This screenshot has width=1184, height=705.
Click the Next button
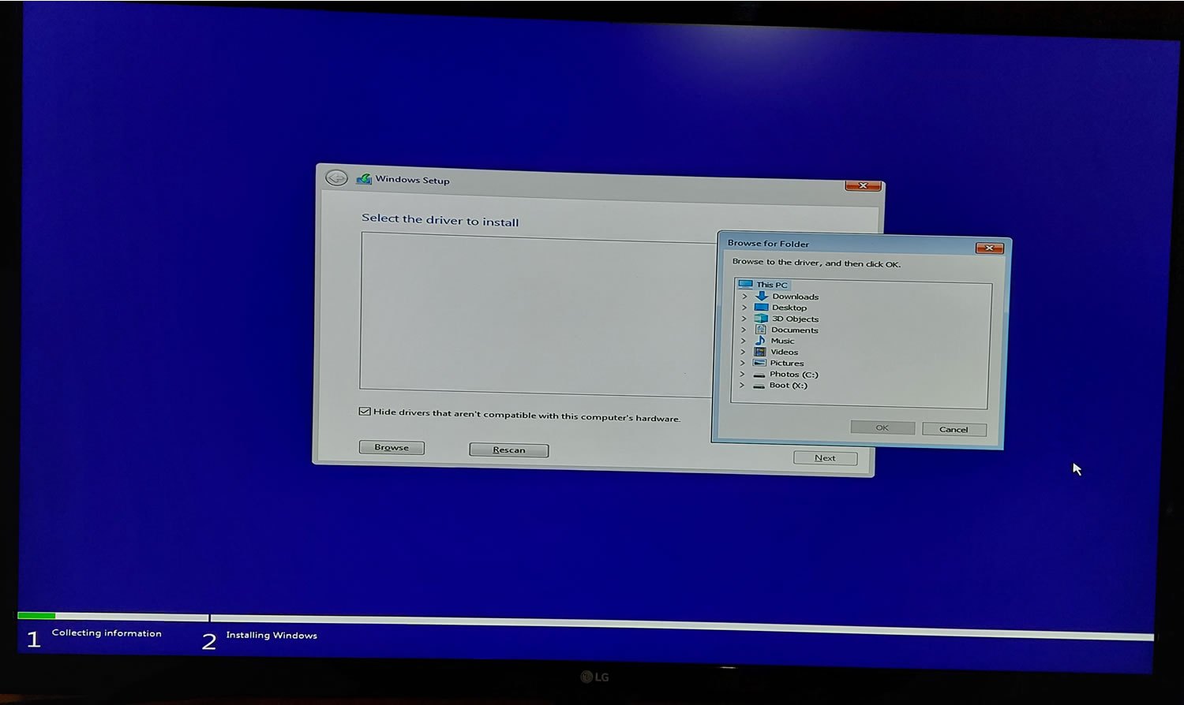825,457
